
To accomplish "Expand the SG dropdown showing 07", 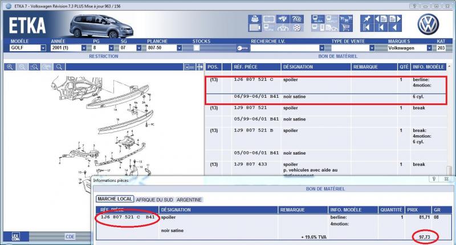I will point(139,48).
